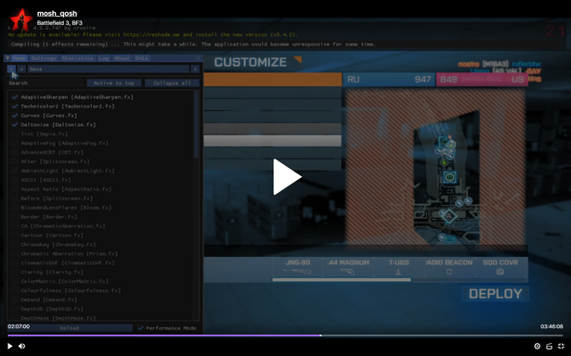Click the reshade.me update URL text
Screen dimensions: 571x356
(x=151, y=34)
